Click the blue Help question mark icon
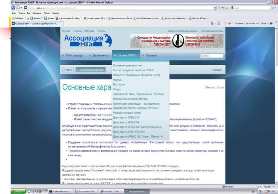 [x=271, y=23]
